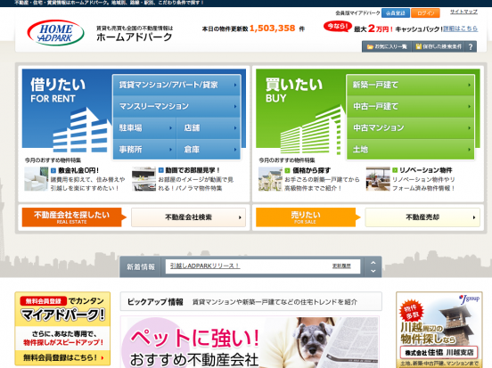Click 無料会員登録はこちら! link

63,357
